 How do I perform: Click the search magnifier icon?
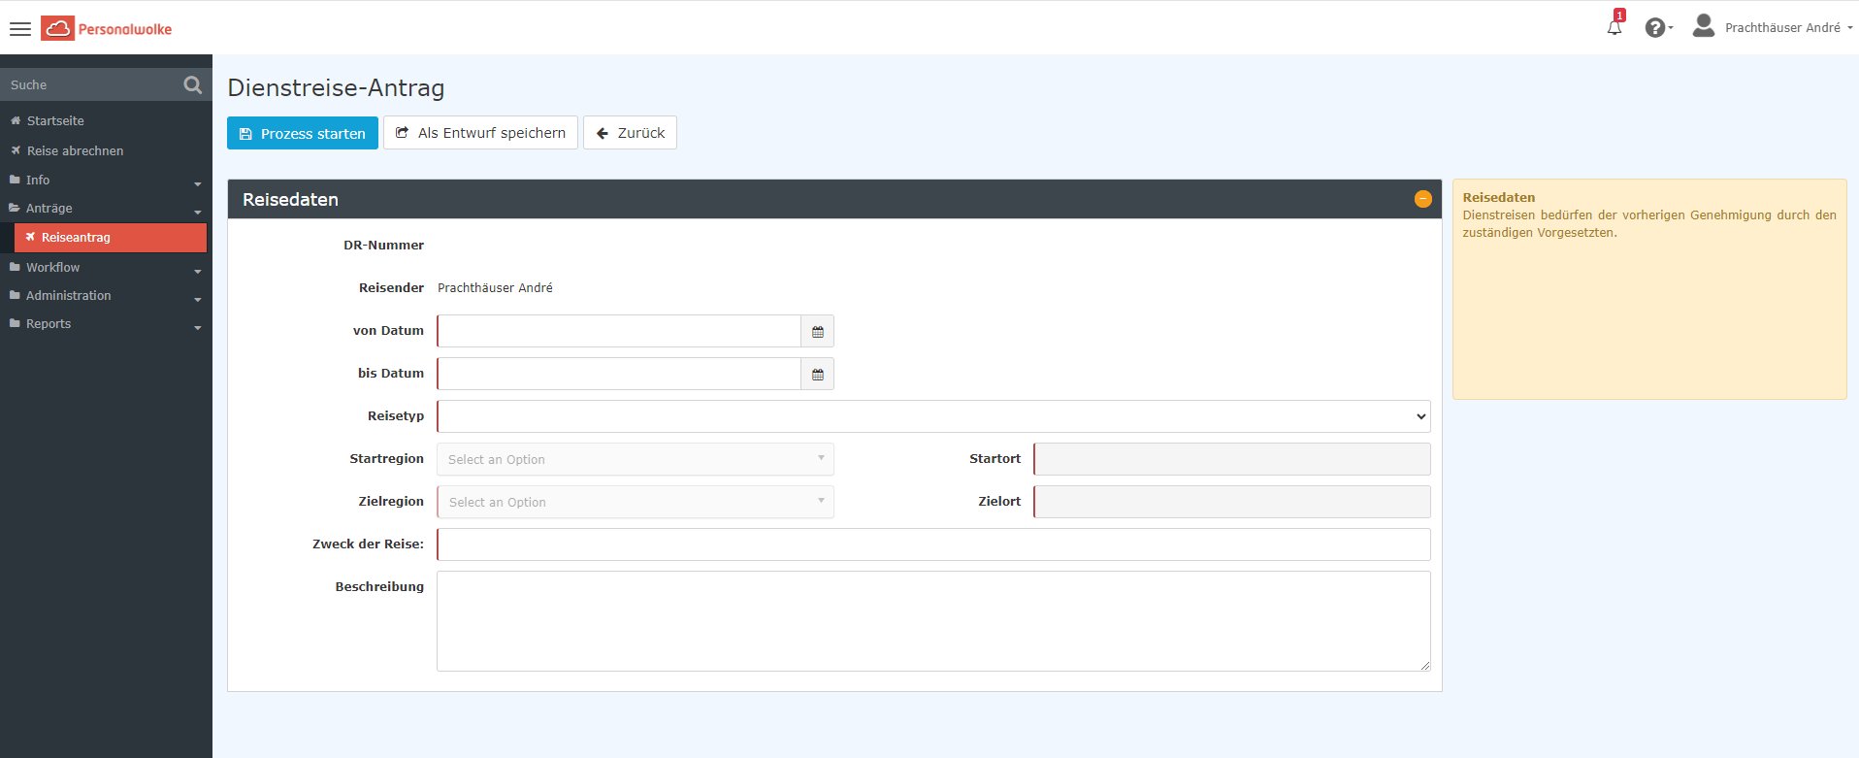pos(192,85)
